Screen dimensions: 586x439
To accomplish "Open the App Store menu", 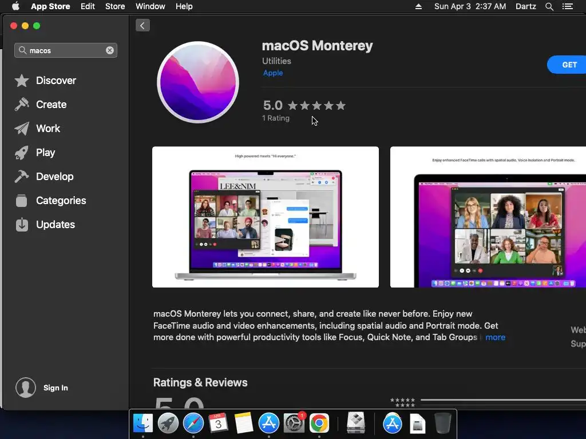I will coord(50,6).
